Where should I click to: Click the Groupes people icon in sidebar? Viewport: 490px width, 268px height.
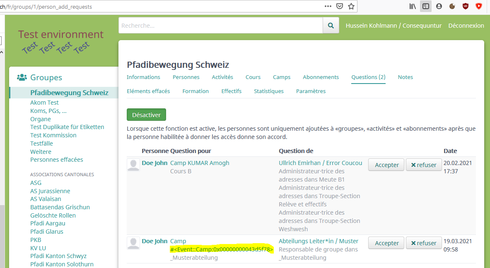pyautogui.click(x=21, y=77)
